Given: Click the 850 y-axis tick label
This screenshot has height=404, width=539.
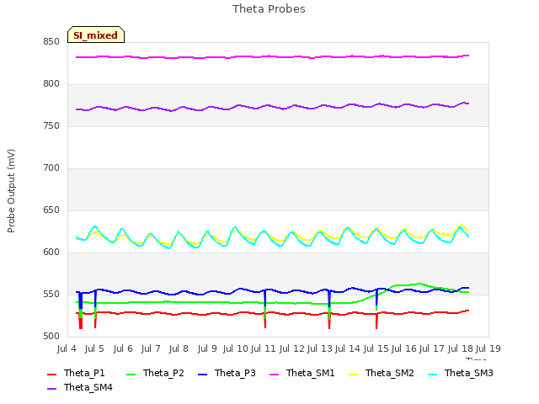Looking at the screenshot, I should tap(51, 42).
